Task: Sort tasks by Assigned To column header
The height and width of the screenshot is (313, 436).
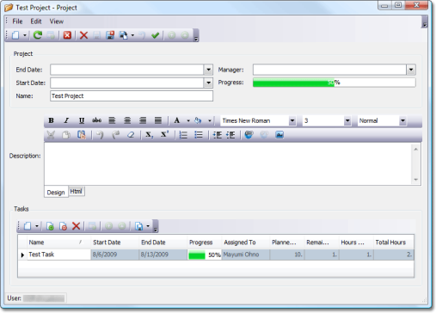Action: tap(246, 242)
